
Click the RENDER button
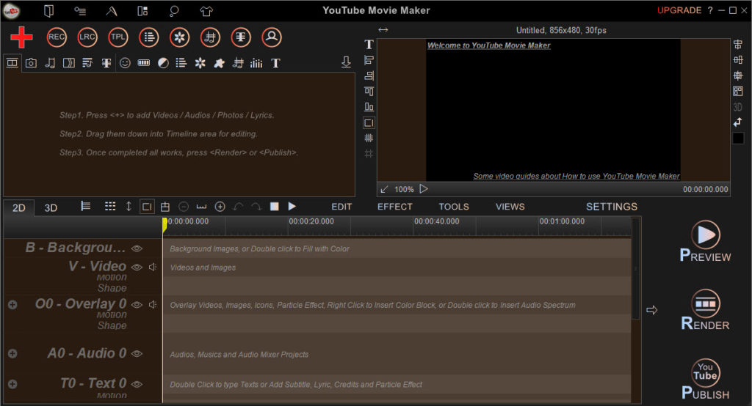click(x=705, y=310)
